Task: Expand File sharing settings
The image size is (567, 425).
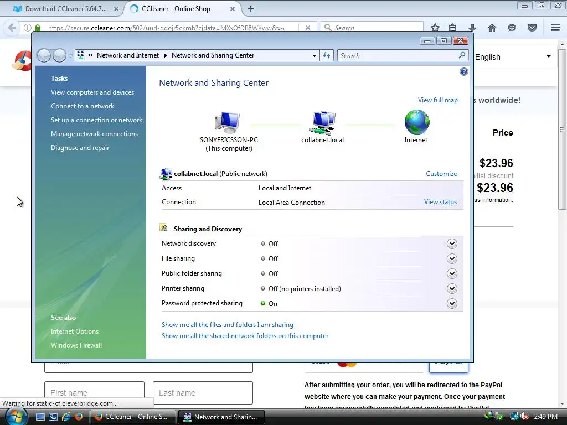Action: (x=452, y=258)
